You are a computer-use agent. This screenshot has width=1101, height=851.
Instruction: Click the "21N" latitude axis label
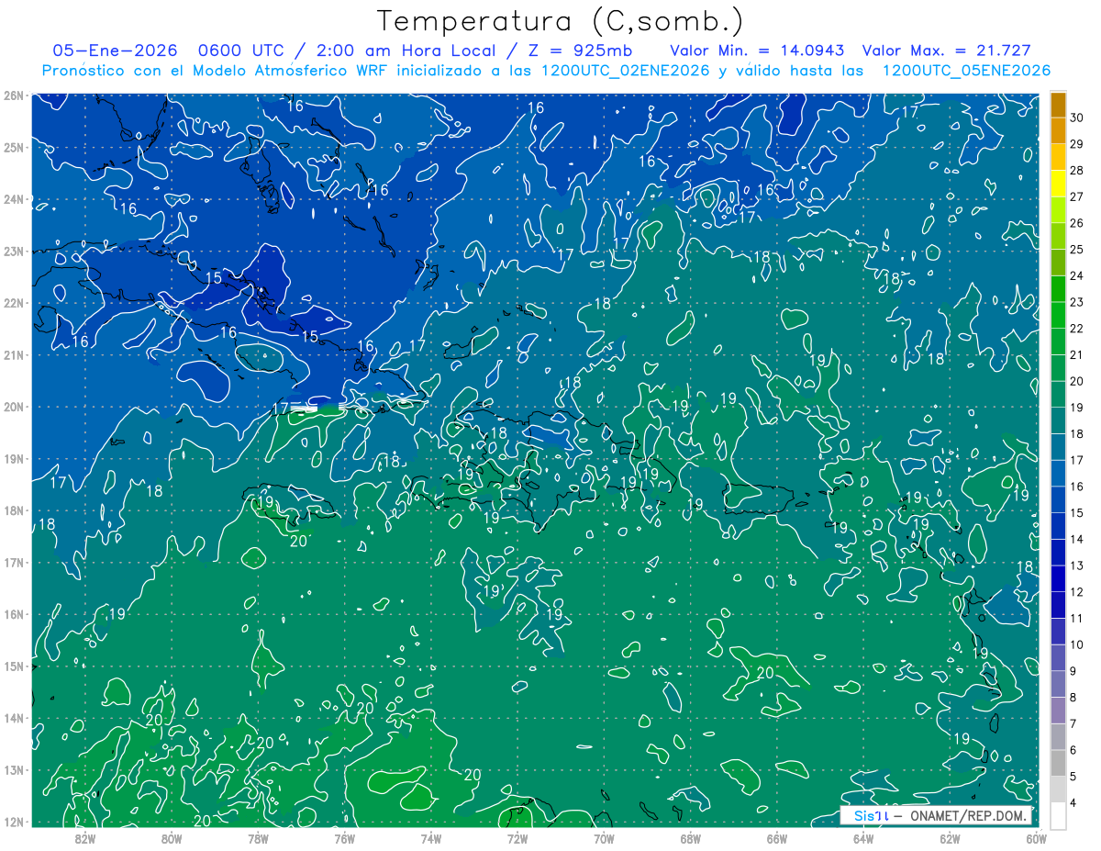[x=13, y=355]
